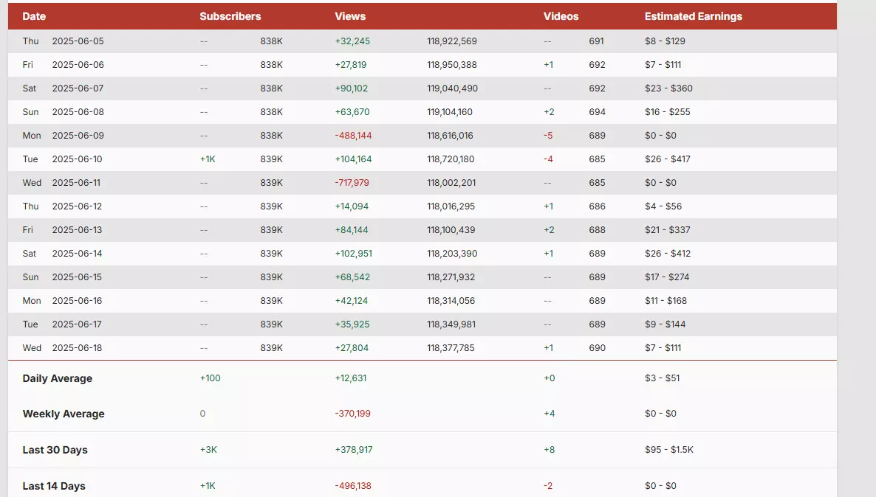The height and width of the screenshot is (497, 876).
Task: Click the +27,819 views change value
Action: click(351, 65)
